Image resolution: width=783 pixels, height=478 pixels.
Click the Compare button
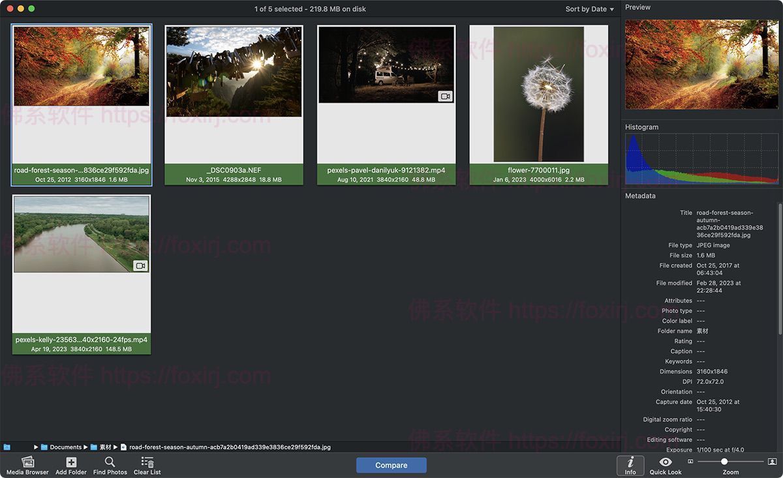pos(391,465)
